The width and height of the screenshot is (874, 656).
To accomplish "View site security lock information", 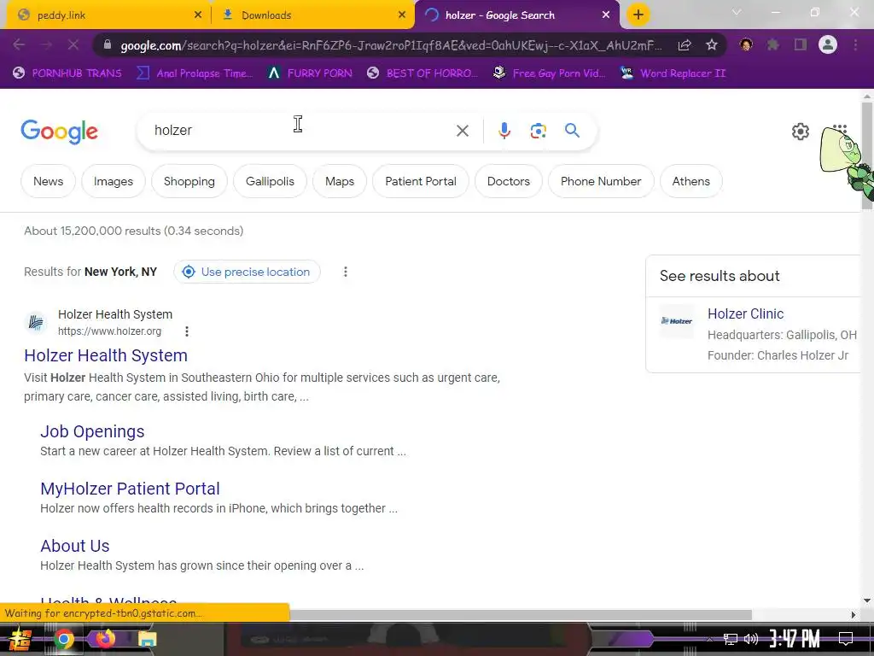I will pos(108,45).
